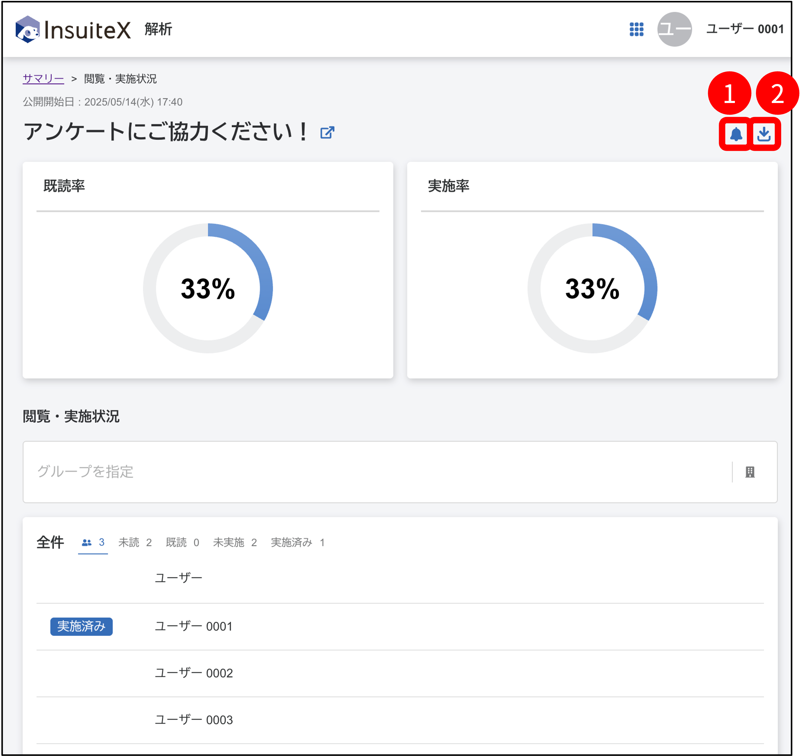Open the ユーザー 0001 account menu
The image size is (806, 756).
[745, 29]
